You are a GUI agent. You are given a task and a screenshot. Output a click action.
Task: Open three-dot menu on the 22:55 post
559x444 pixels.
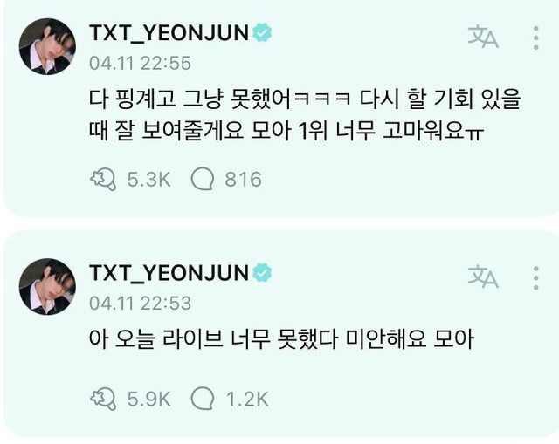tap(535, 38)
